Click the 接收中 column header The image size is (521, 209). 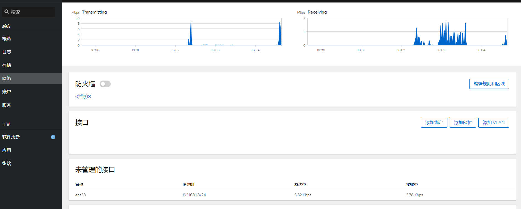pos(412,184)
